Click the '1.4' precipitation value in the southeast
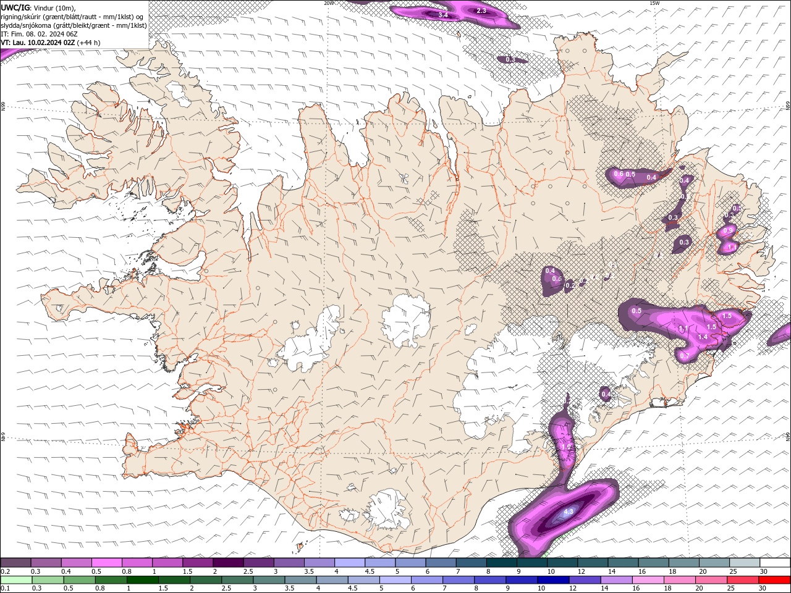Viewport: 791px width, 593px height. 703,337
